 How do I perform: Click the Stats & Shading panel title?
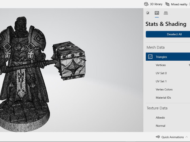[x=166, y=24]
